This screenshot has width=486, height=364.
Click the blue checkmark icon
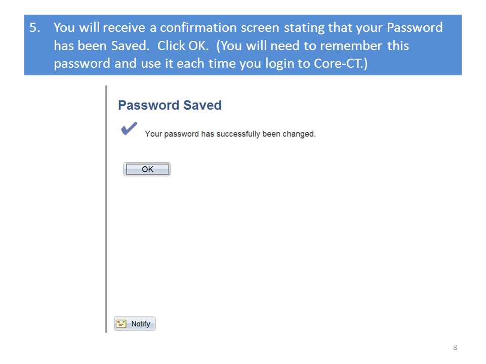point(129,128)
